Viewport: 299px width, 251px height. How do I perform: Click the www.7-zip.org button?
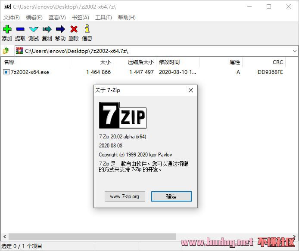click(125, 196)
